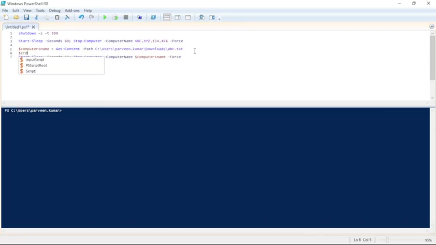Open New Remote PowerShell Tab icon
The width and height of the screenshot is (436, 245).
click(x=139, y=17)
